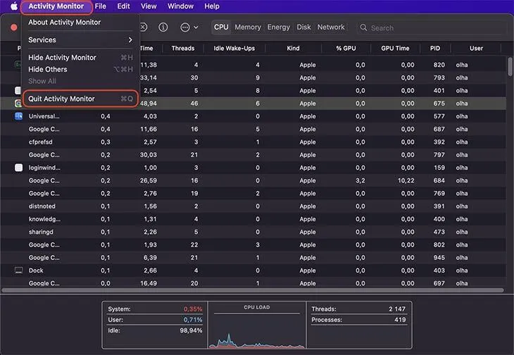
Task: Sort by Threads column header
Action: point(183,48)
